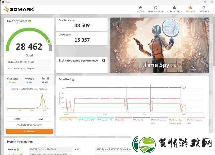Viewport: 215px width, 155px height.
Task: Open Estimated game performance info icon
Action: 104,60
